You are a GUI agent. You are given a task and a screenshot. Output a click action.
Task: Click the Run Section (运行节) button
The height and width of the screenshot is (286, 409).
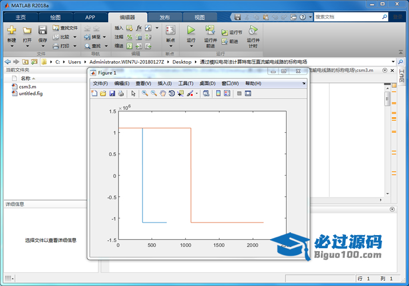pos(232,33)
